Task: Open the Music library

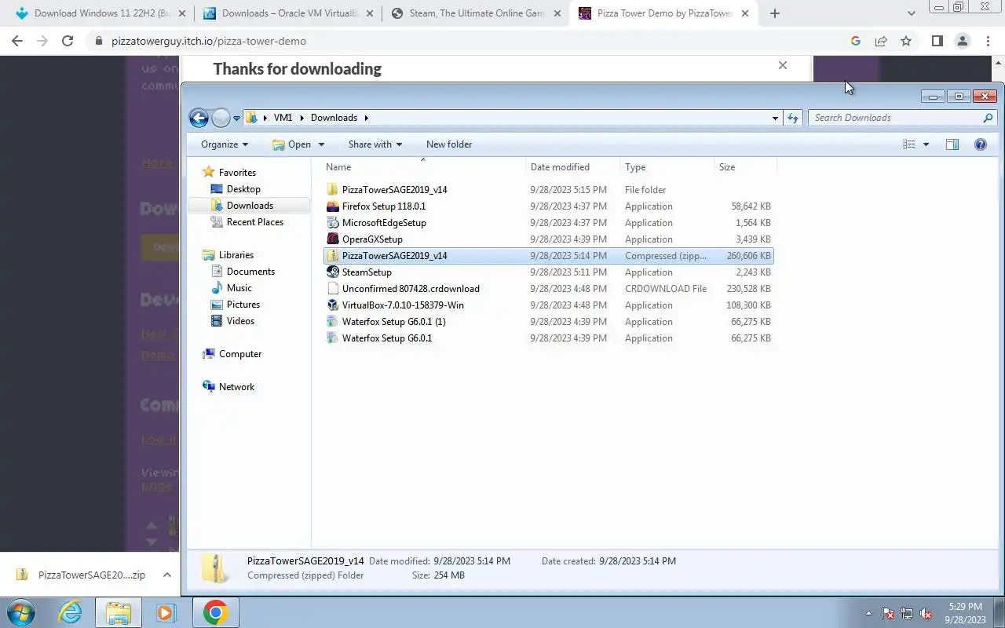Action: click(x=239, y=288)
